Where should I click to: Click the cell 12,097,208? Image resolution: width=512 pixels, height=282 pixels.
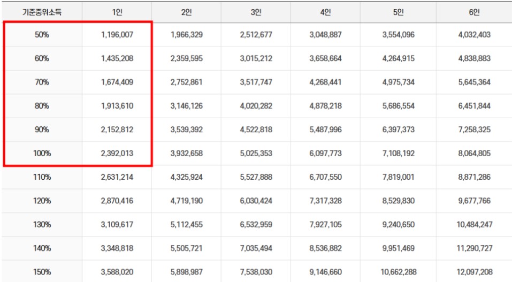[474, 272]
